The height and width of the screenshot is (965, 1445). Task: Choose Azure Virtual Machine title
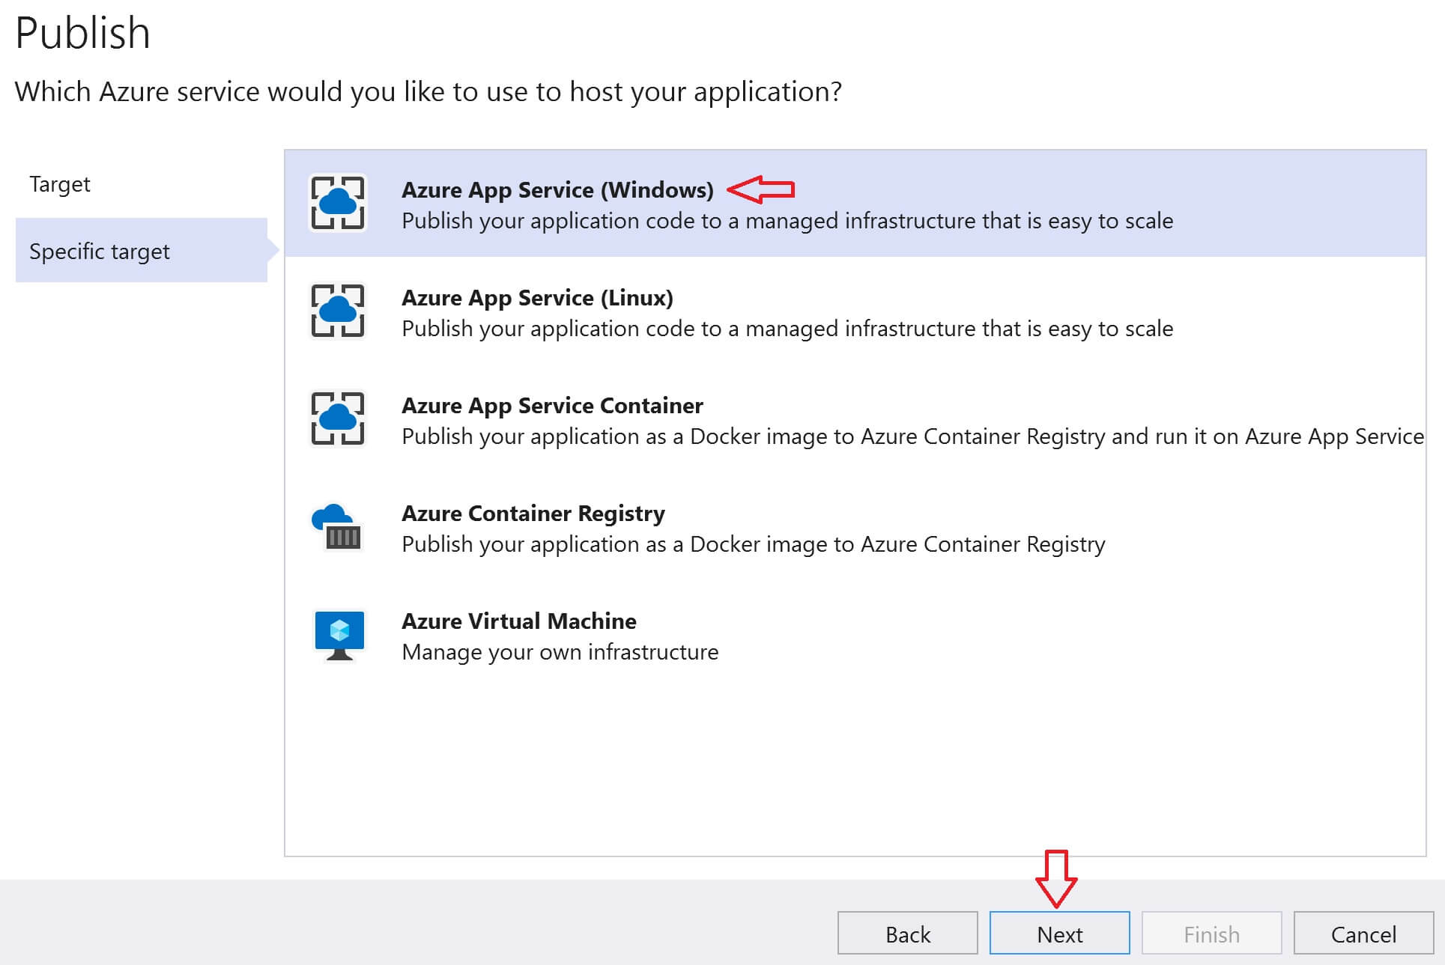[x=519, y=621]
